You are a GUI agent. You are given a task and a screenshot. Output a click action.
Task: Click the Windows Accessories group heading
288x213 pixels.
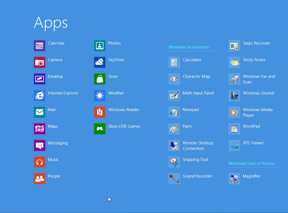[189, 47]
